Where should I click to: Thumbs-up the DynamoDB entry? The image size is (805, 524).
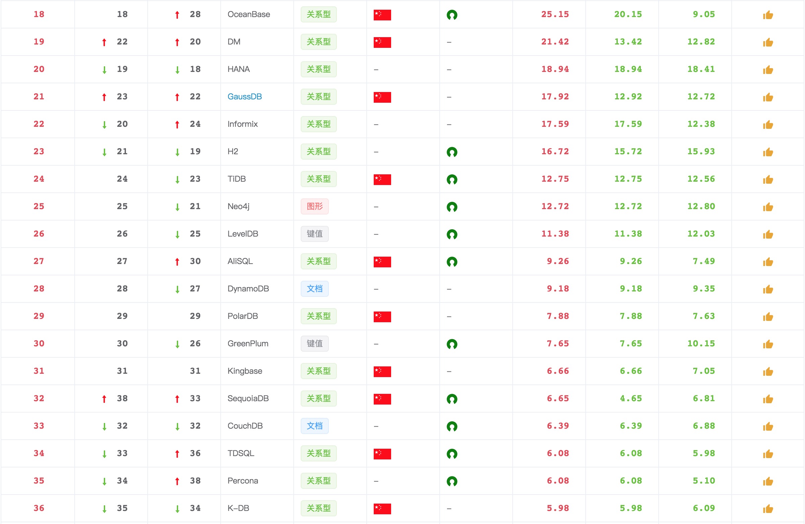(768, 289)
